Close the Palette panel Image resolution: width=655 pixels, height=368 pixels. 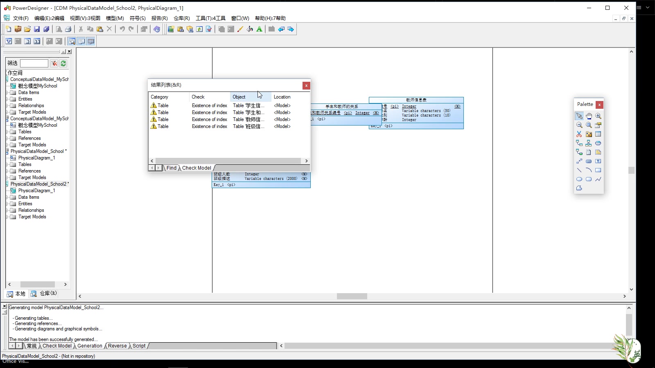(599, 105)
